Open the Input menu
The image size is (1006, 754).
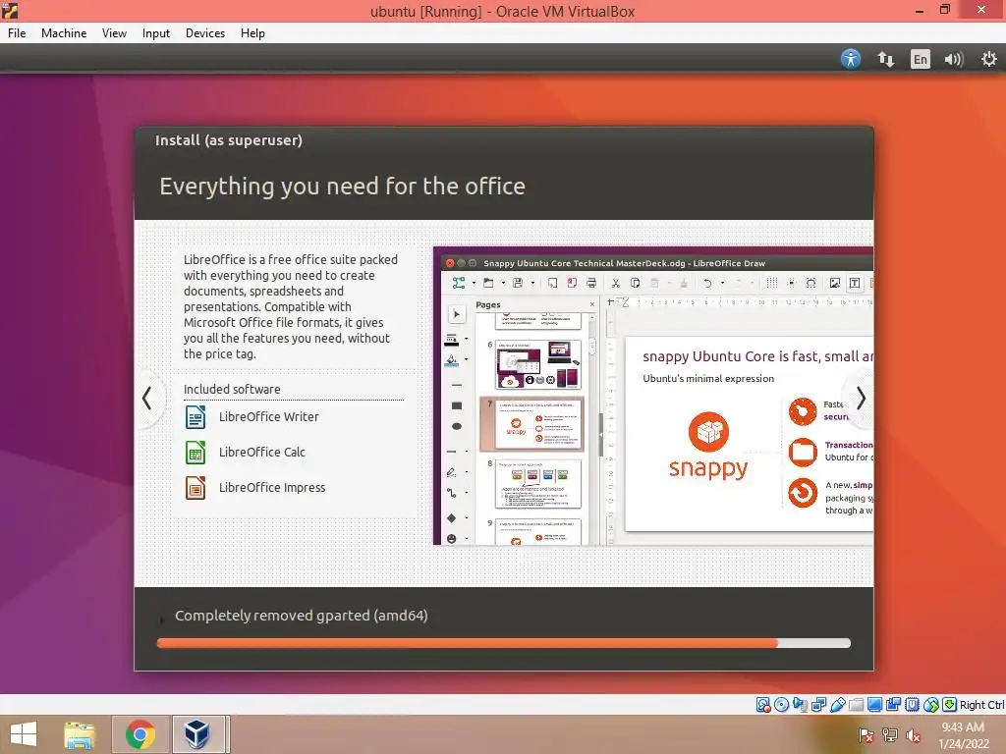156,33
